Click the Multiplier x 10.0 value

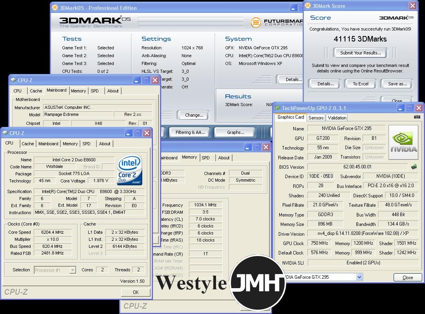tap(53, 239)
